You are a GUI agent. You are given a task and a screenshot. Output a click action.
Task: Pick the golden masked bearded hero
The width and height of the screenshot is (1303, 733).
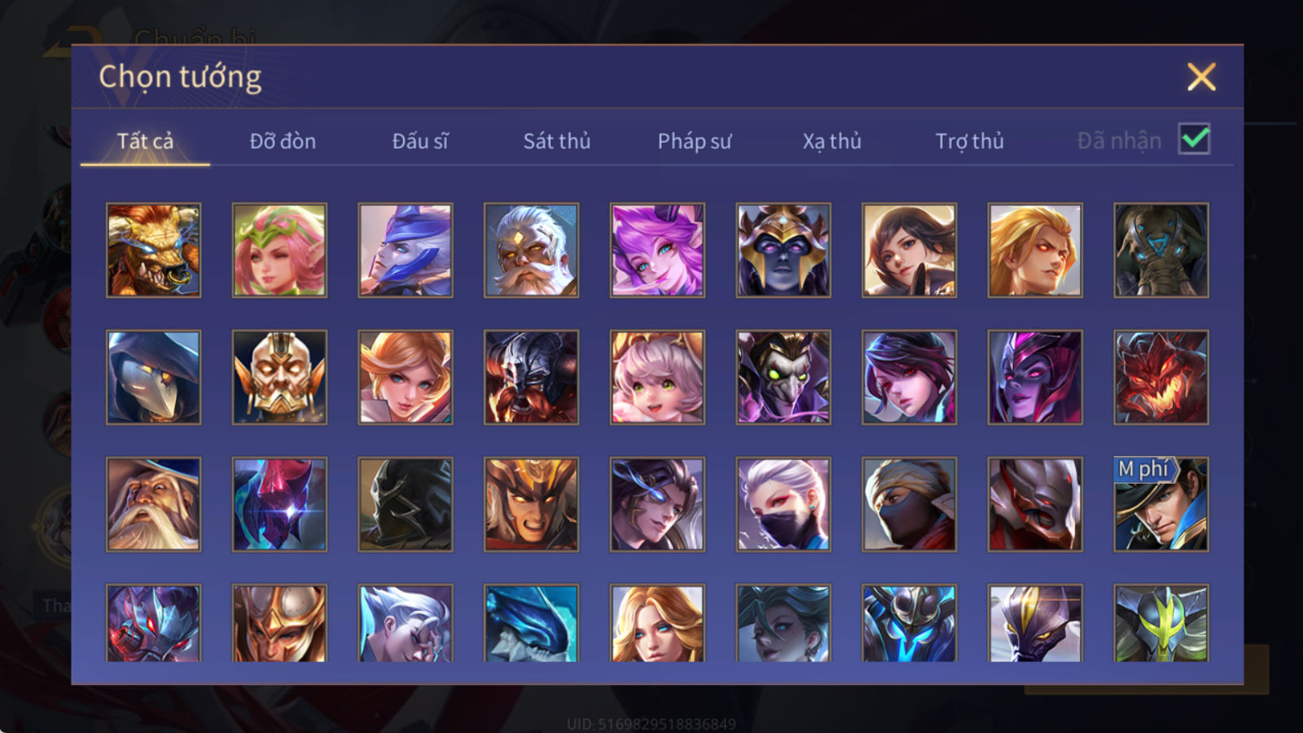click(x=279, y=377)
